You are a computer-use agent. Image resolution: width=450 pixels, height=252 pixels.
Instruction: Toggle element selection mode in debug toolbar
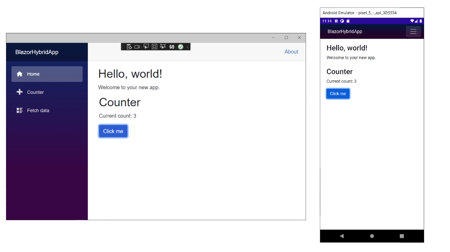[x=146, y=46]
